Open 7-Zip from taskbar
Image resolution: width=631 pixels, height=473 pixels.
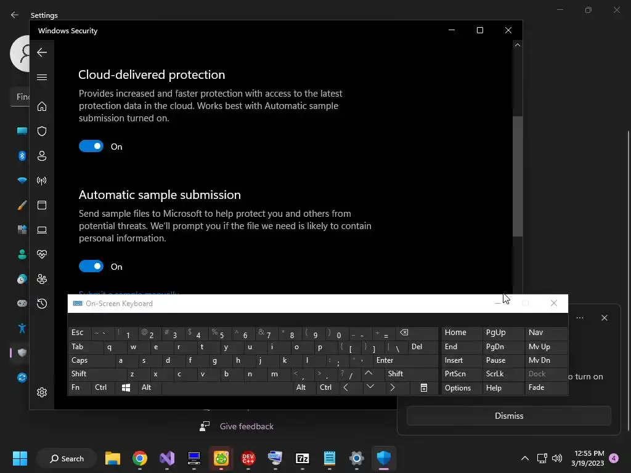(x=302, y=458)
